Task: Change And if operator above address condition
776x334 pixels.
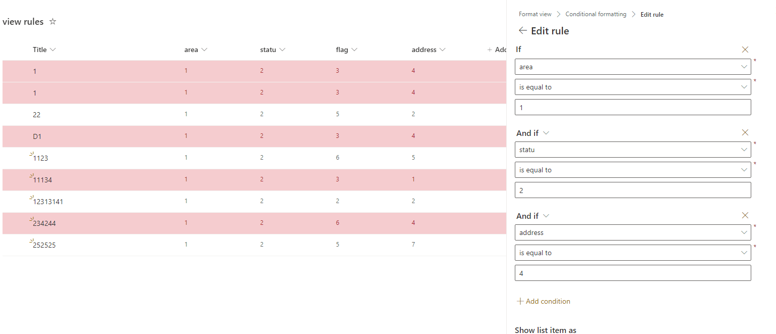Action: [x=532, y=216]
